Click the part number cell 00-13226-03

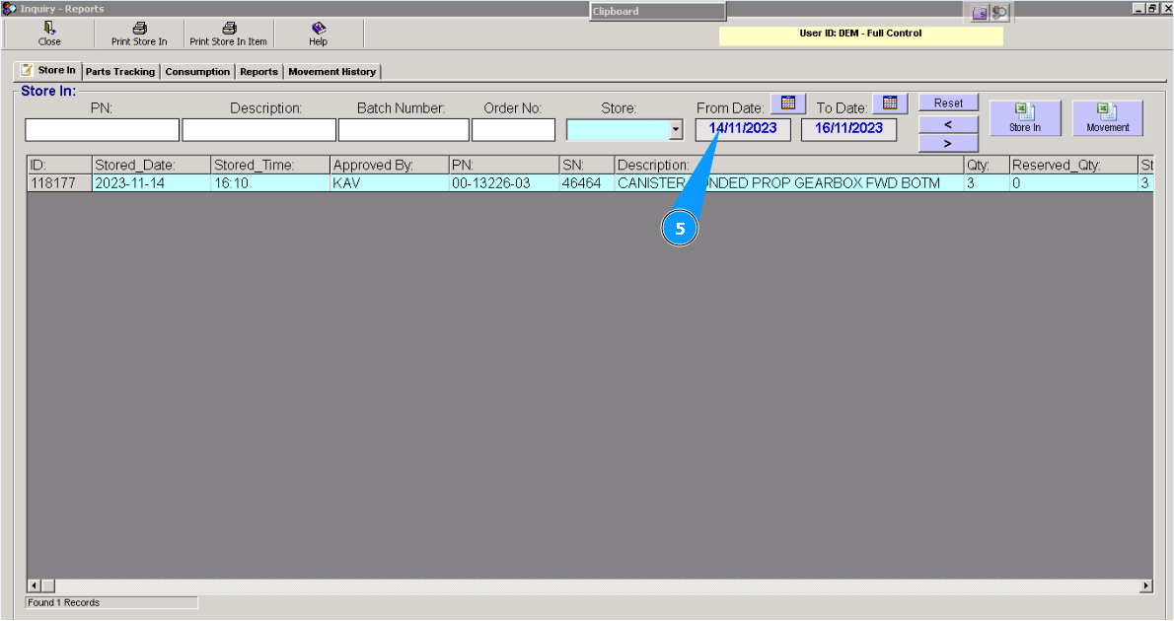pyautogui.click(x=504, y=183)
